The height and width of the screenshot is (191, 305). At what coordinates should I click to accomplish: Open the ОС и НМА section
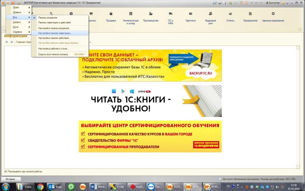[171, 18]
